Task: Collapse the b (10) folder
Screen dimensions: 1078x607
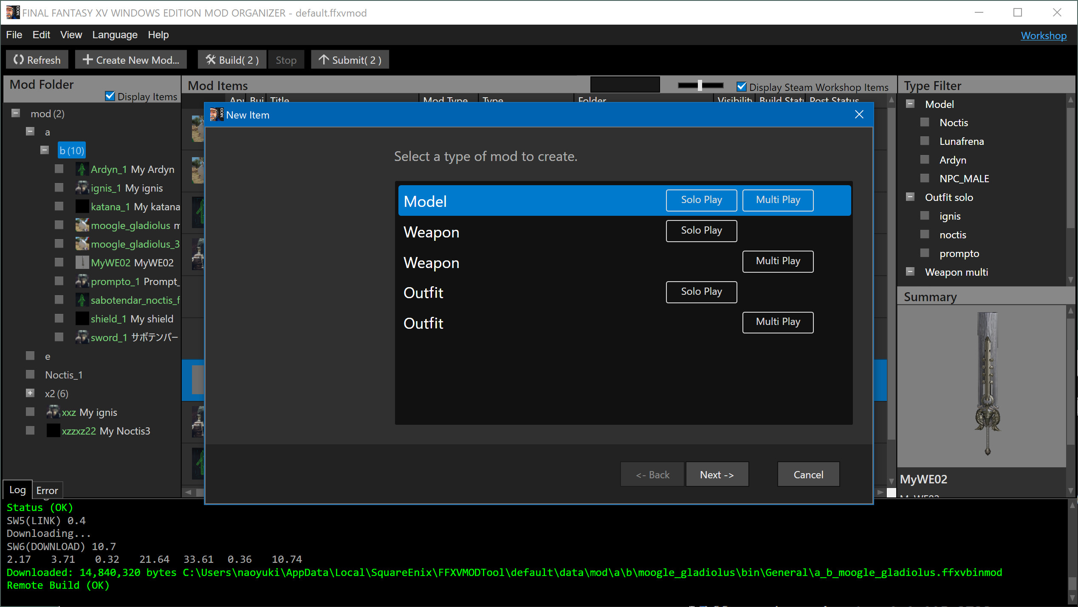Action: (x=45, y=150)
